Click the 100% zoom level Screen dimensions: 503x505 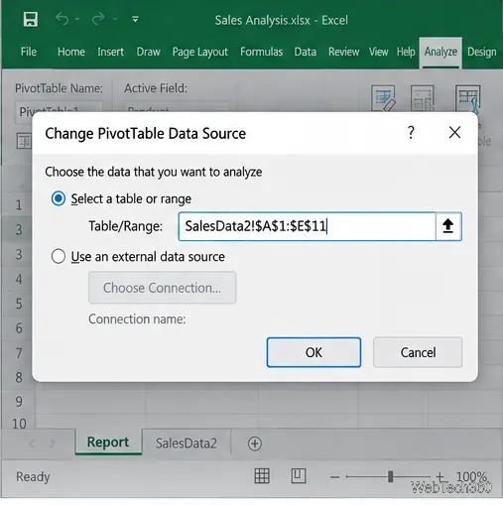(471, 476)
